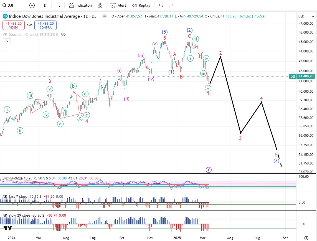Open the chart bar style selector
This screenshot has height=241, width=317.
click(58, 6)
